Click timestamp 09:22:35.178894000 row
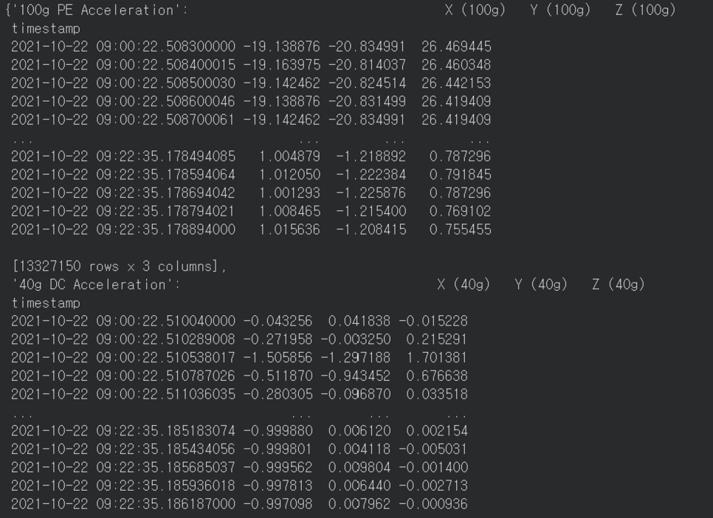713x518 pixels. coord(123,229)
